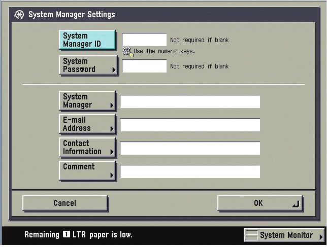Click the paper drawer 1 indicator icon
The height and width of the screenshot is (247, 327).
pyautogui.click(x=67, y=234)
